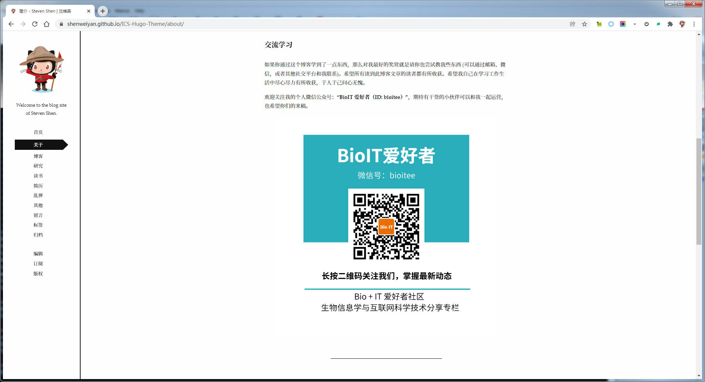View site security lock info
705x382 pixels.
pyautogui.click(x=61, y=24)
